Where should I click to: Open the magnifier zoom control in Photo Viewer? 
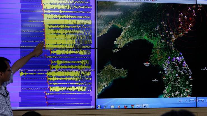click(x=180, y=101)
